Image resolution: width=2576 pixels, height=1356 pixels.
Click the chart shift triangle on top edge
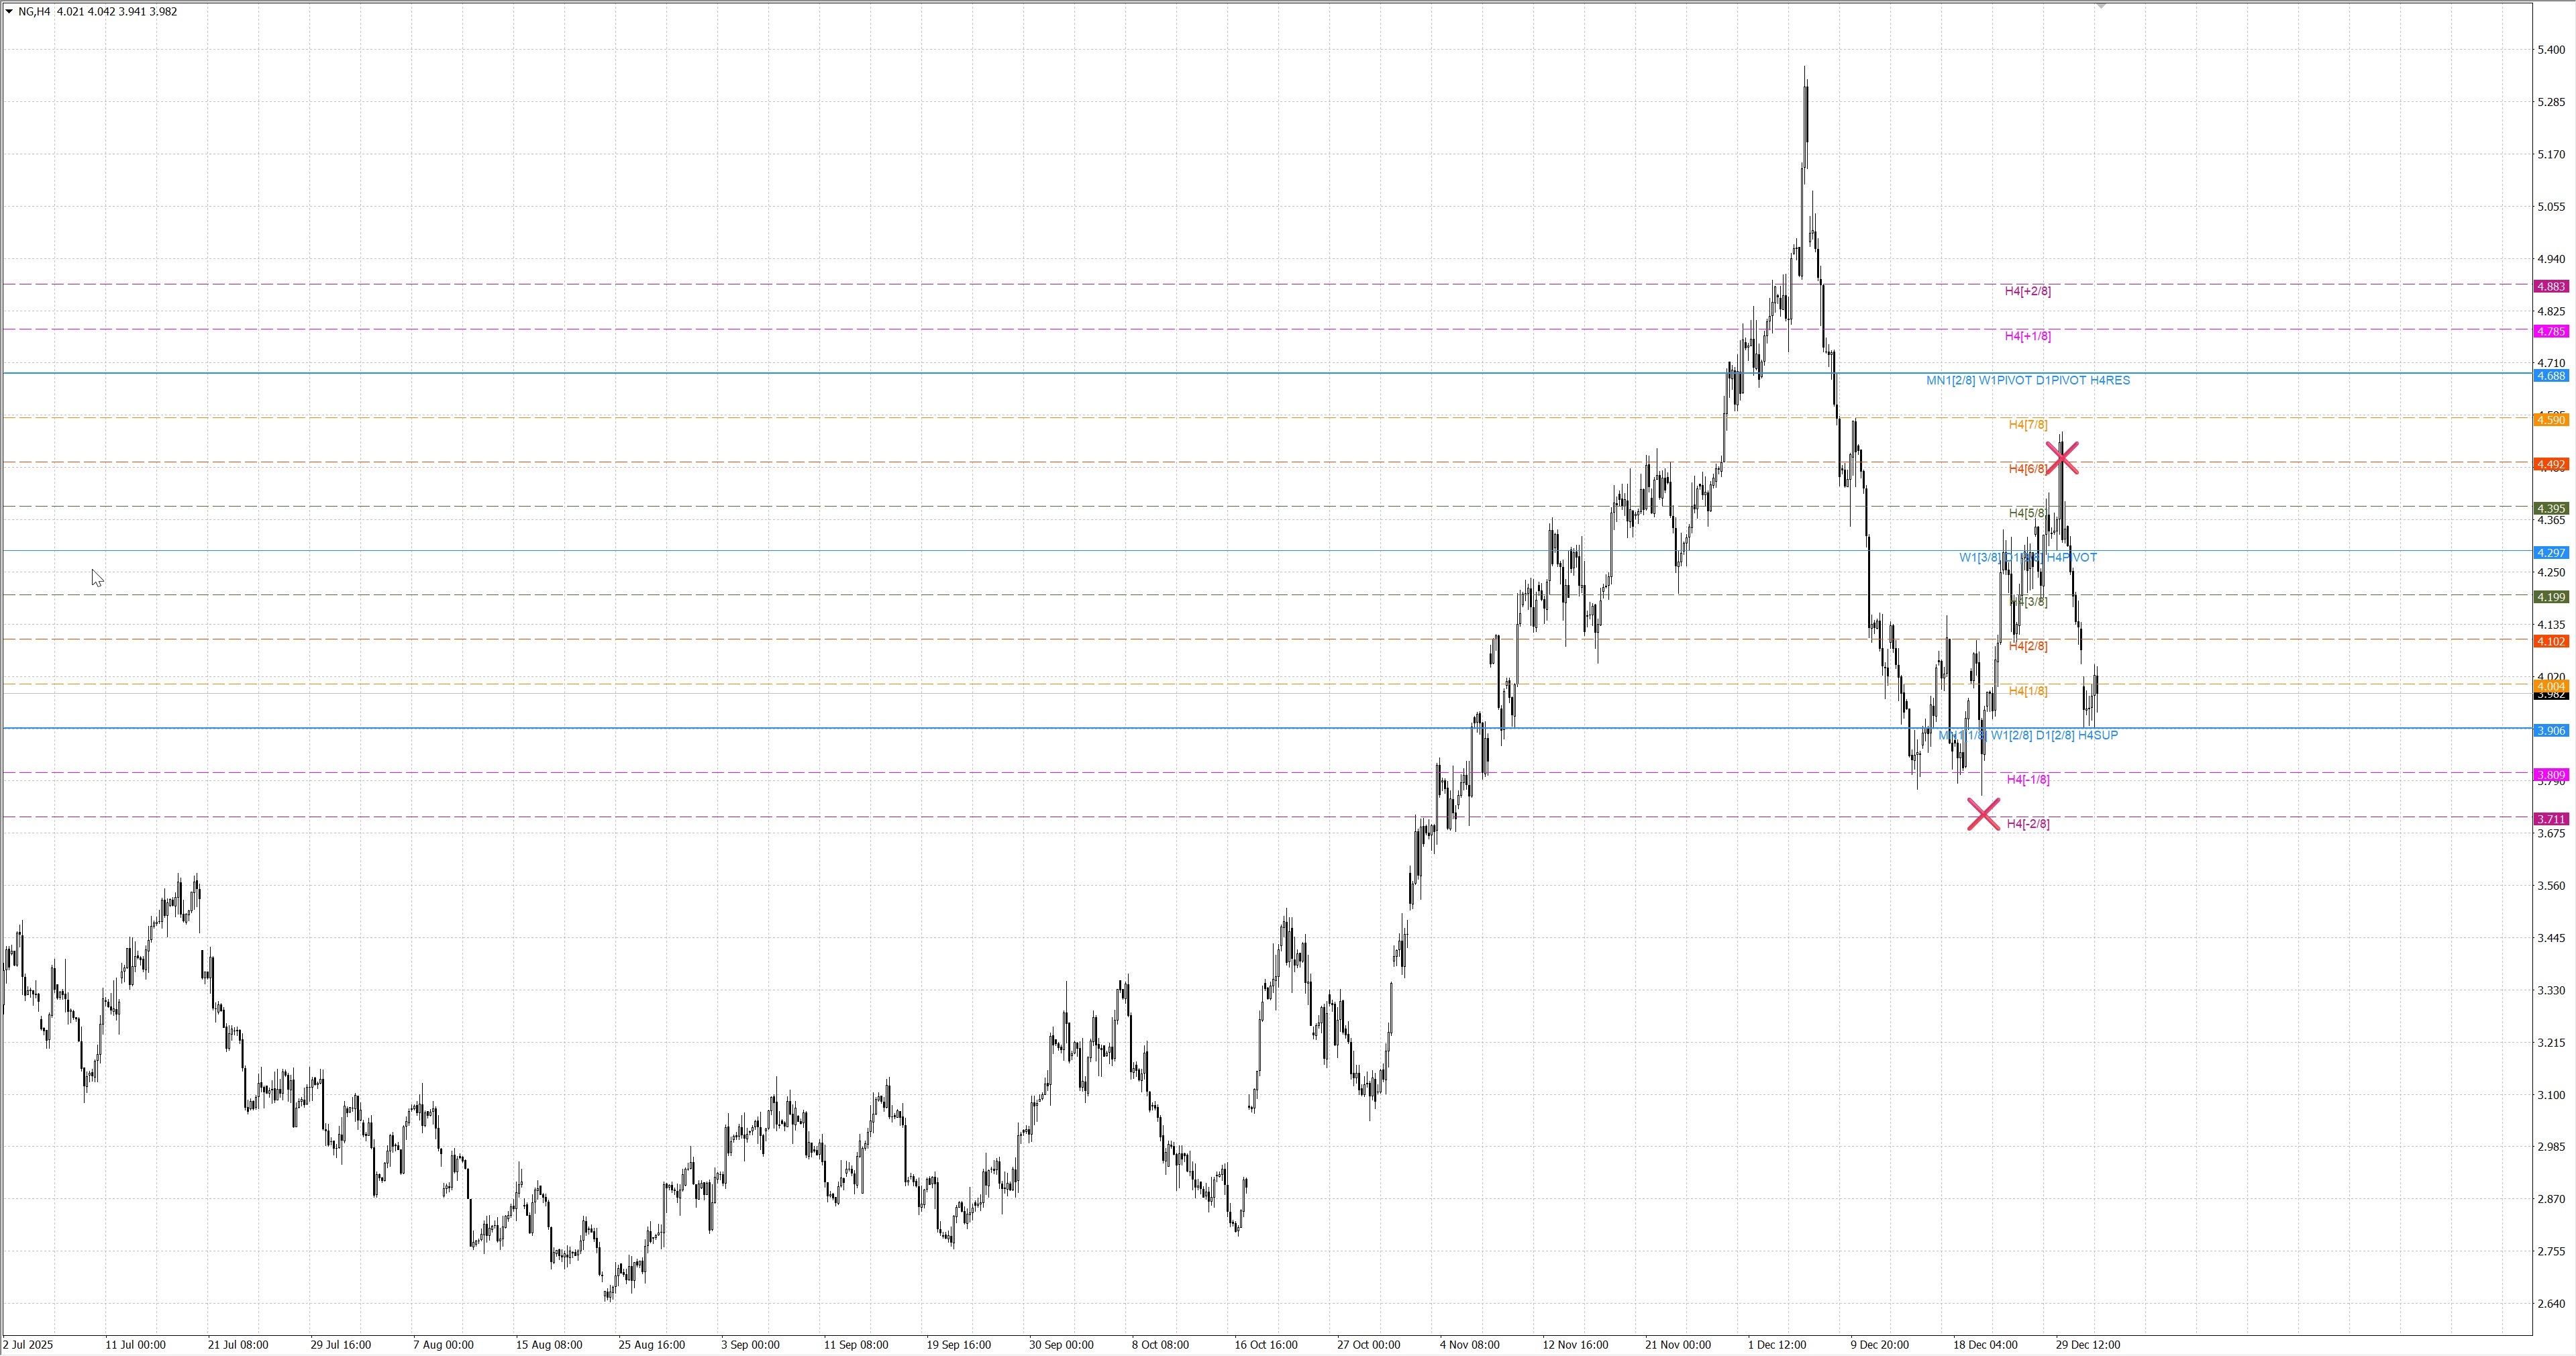(x=2101, y=6)
